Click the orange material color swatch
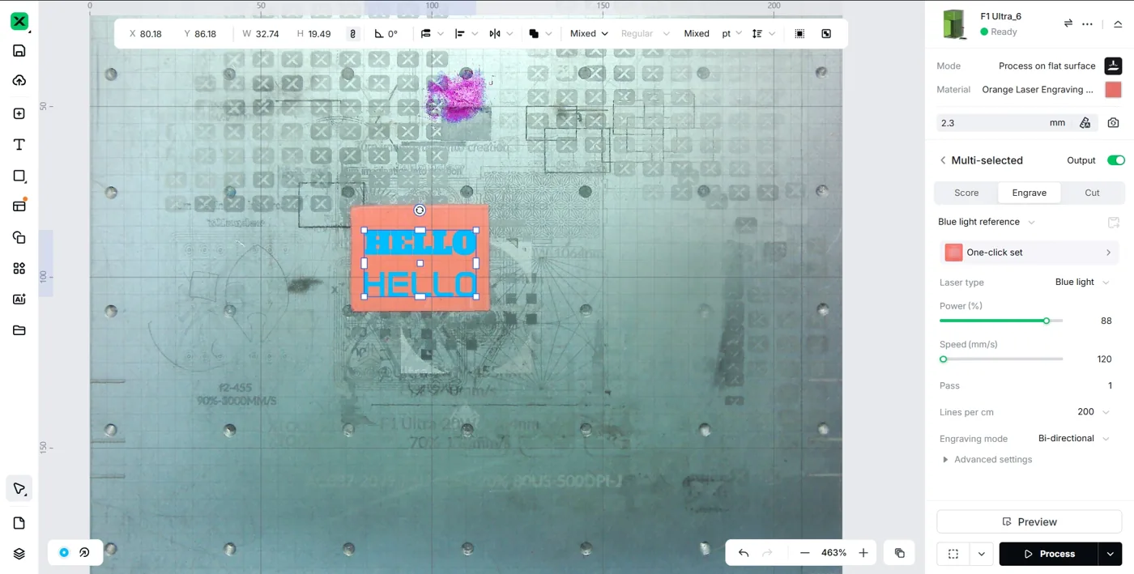The height and width of the screenshot is (574, 1134). click(1113, 90)
